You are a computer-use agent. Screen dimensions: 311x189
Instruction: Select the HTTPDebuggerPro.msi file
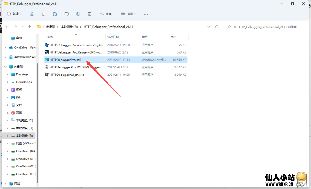(x=65, y=60)
